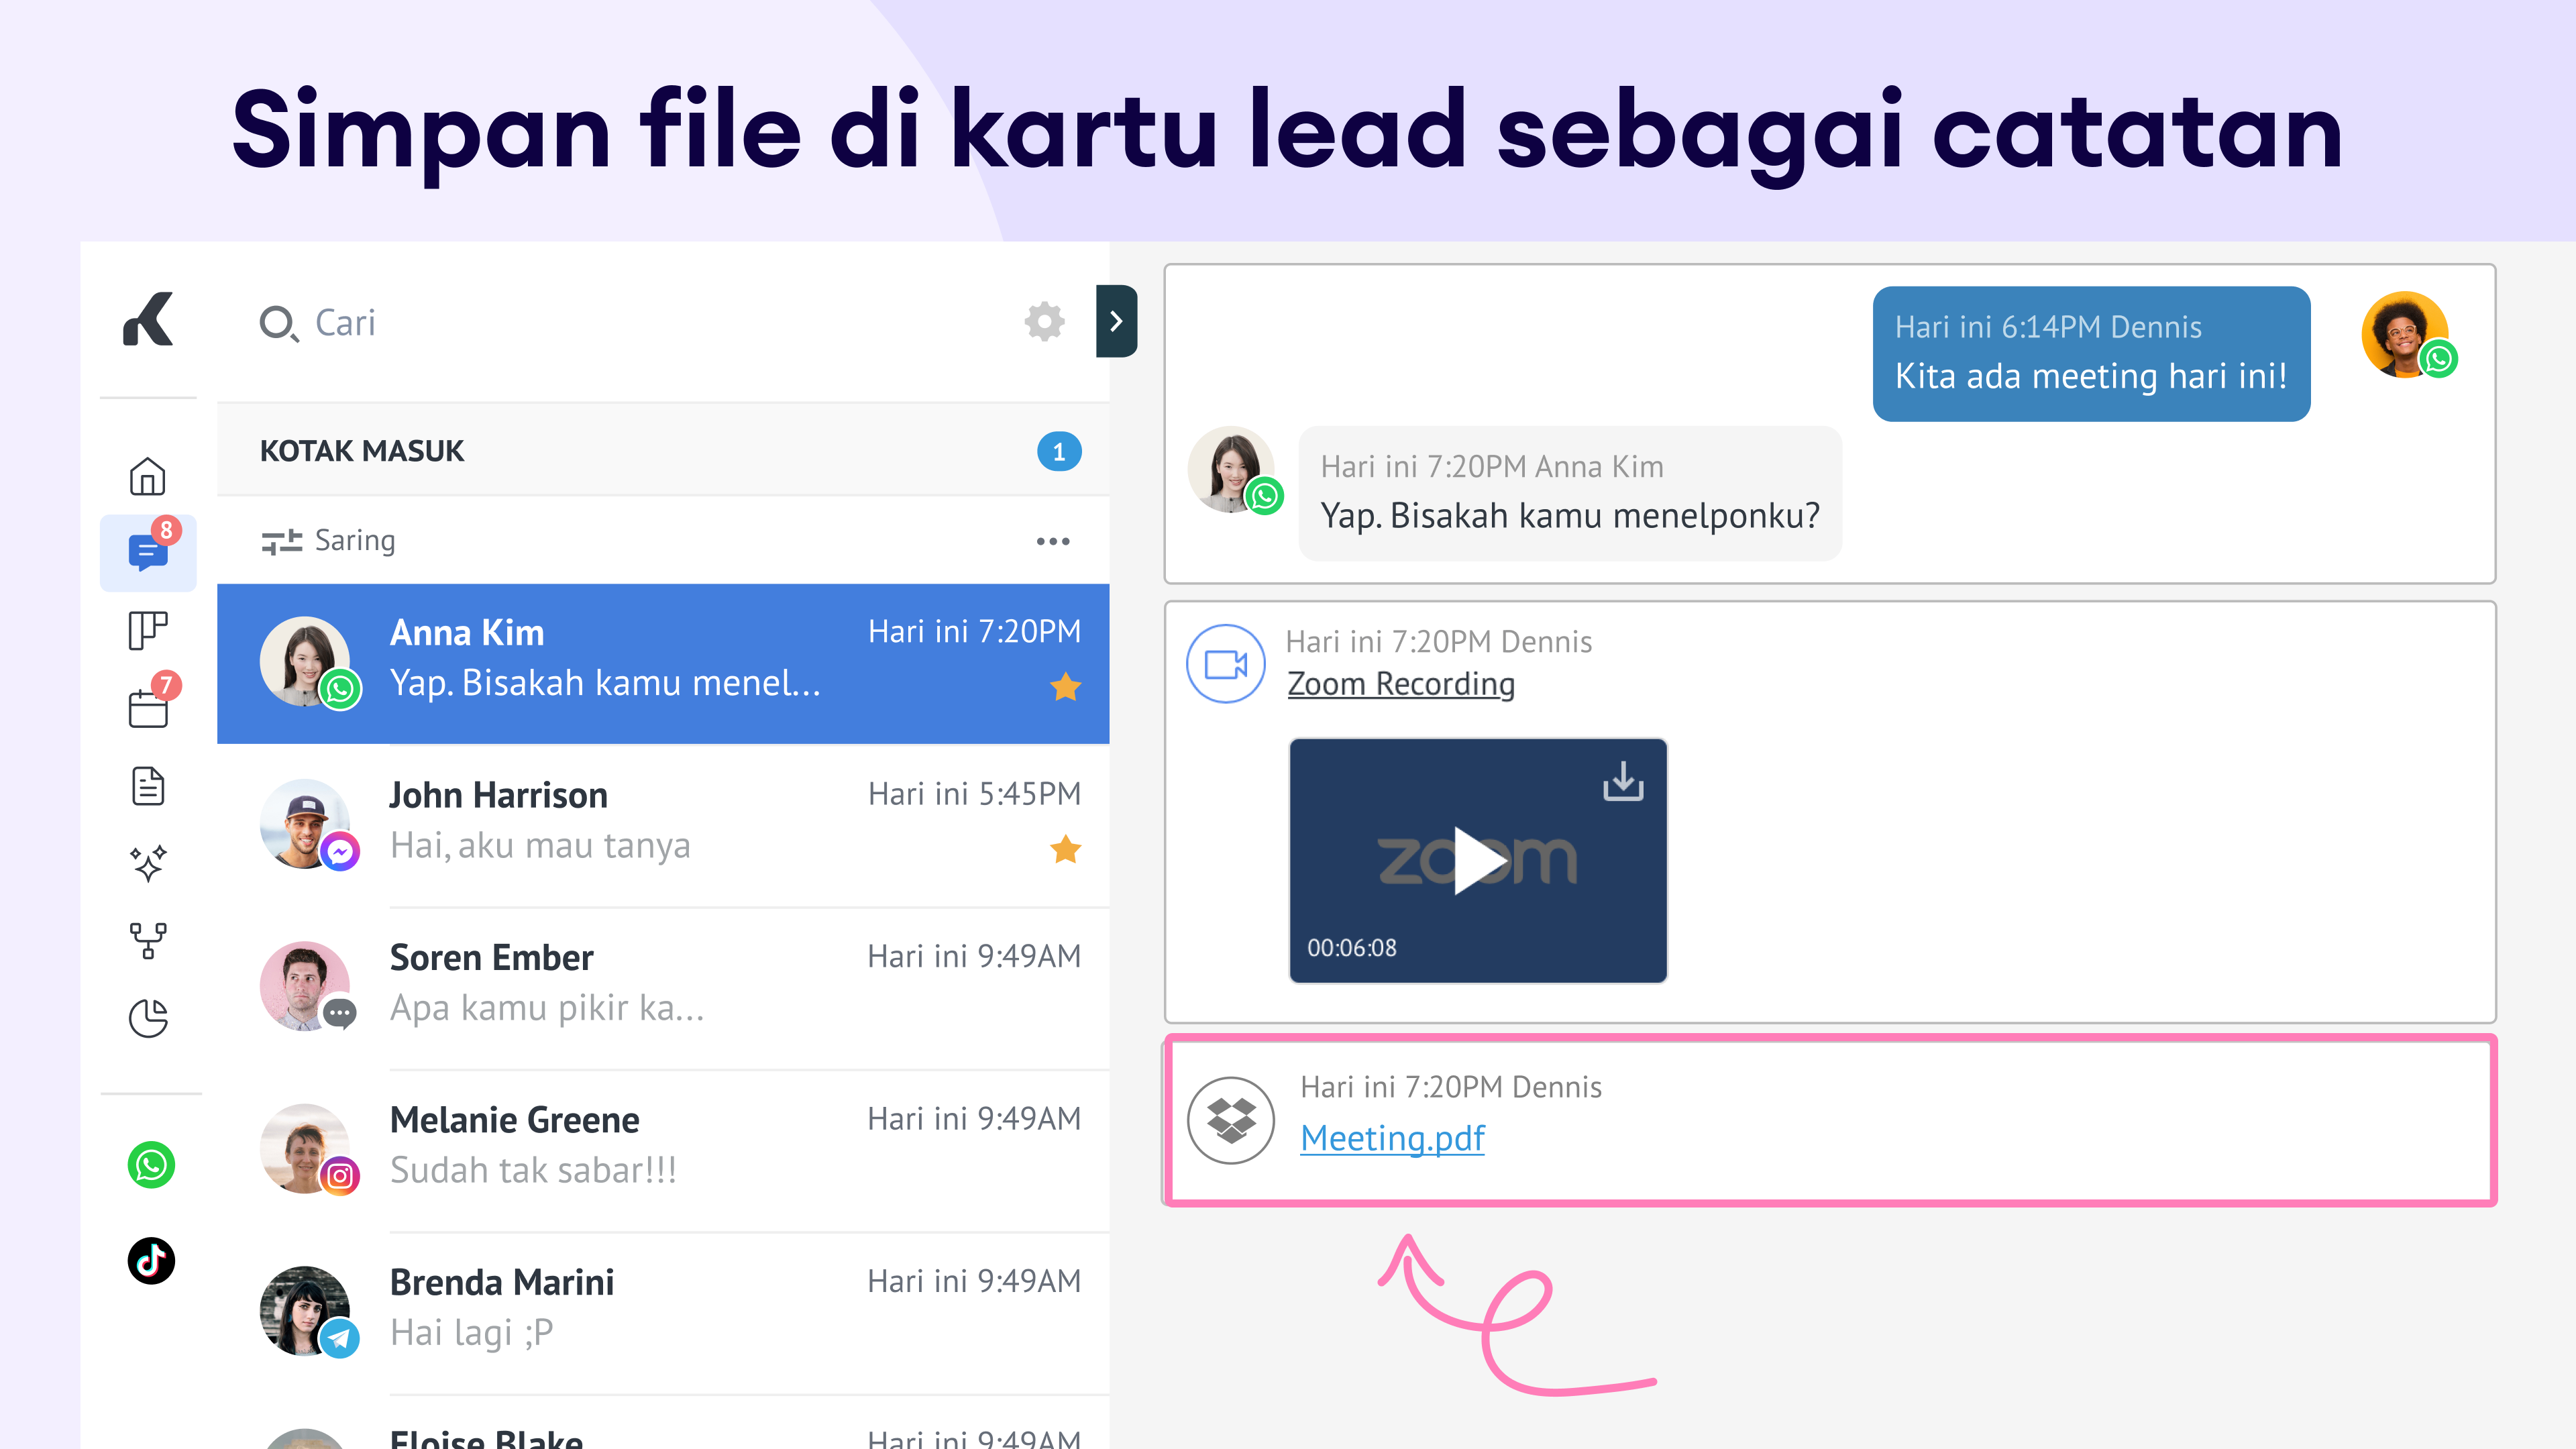The width and height of the screenshot is (2576, 1449).
Task: Open the automation workflow icon in sidebar
Action: pyautogui.click(x=148, y=940)
